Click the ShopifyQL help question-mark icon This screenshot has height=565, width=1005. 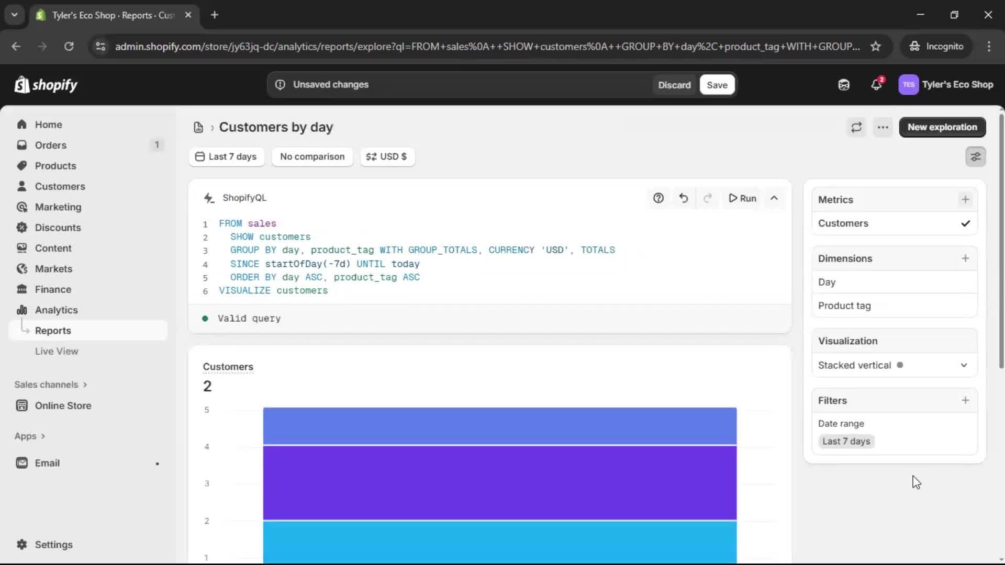click(x=658, y=198)
